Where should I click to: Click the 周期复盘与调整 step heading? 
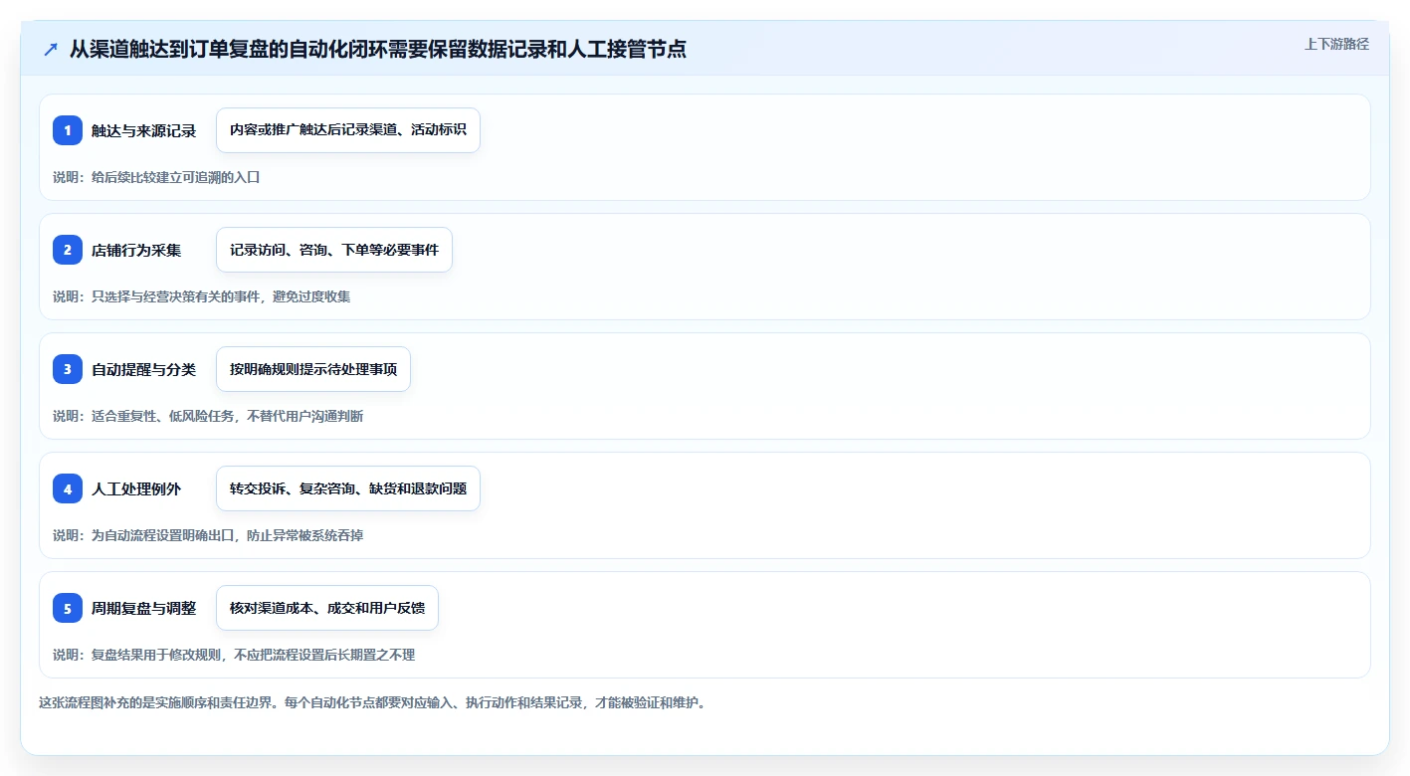click(x=143, y=608)
